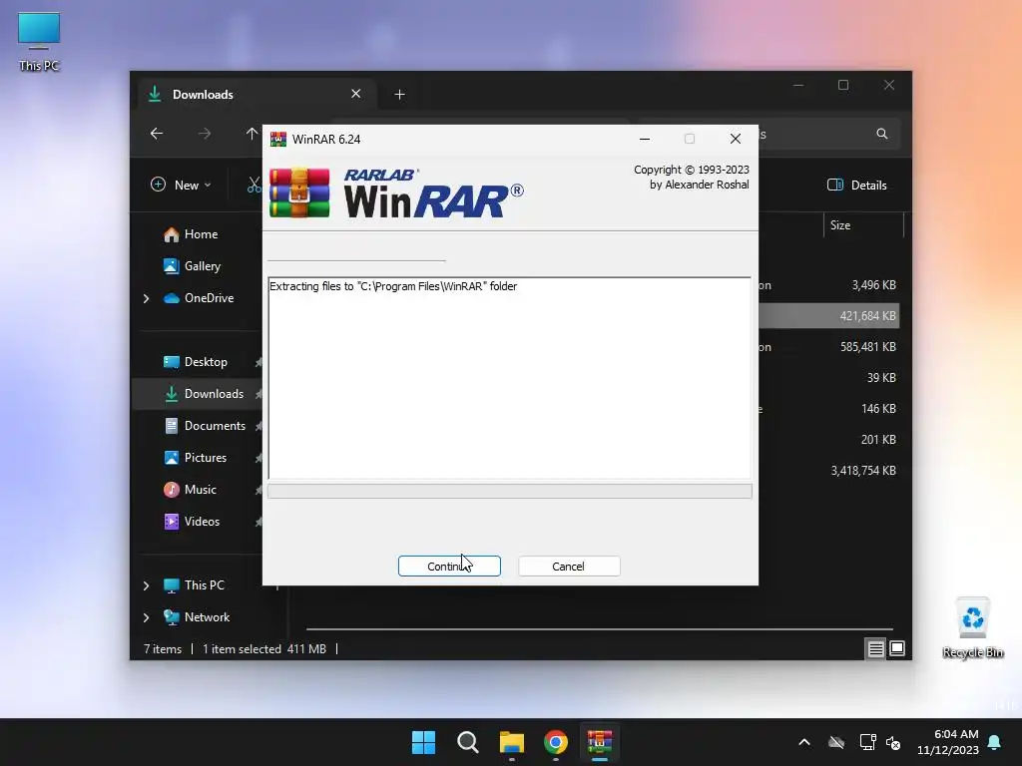The height and width of the screenshot is (766, 1022).
Task: Click the 146 KB file size
Action: pos(878,409)
